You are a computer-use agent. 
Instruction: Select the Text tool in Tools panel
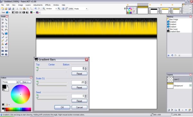3,47
